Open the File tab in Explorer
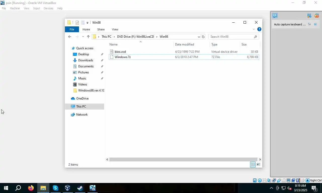322x193 pixels. click(72, 29)
